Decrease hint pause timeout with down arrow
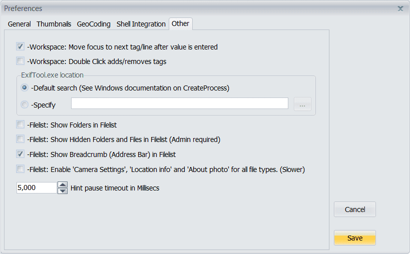This screenshot has width=410, height=254. coord(63,190)
